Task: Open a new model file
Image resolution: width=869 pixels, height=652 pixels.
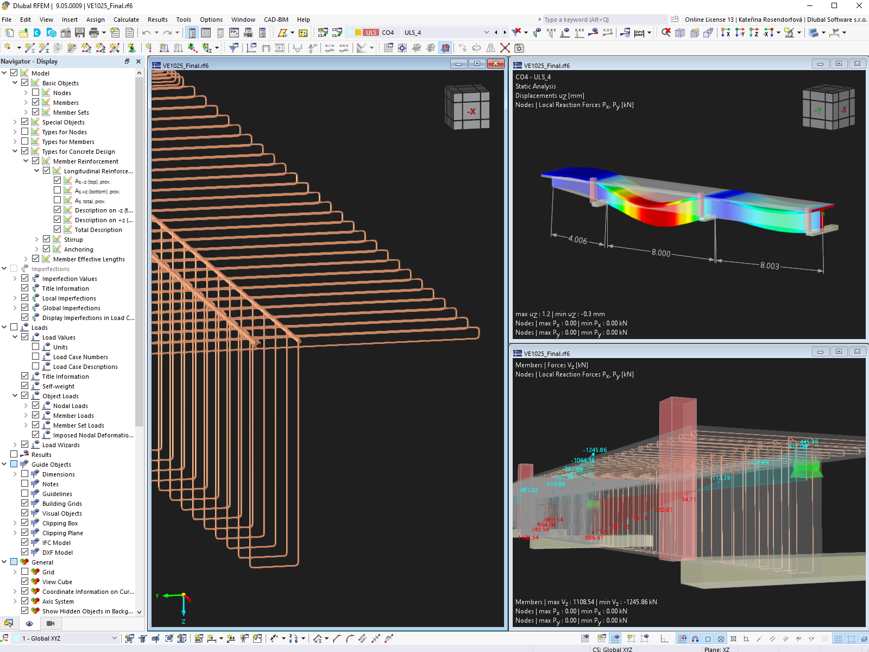Action: click(x=9, y=33)
